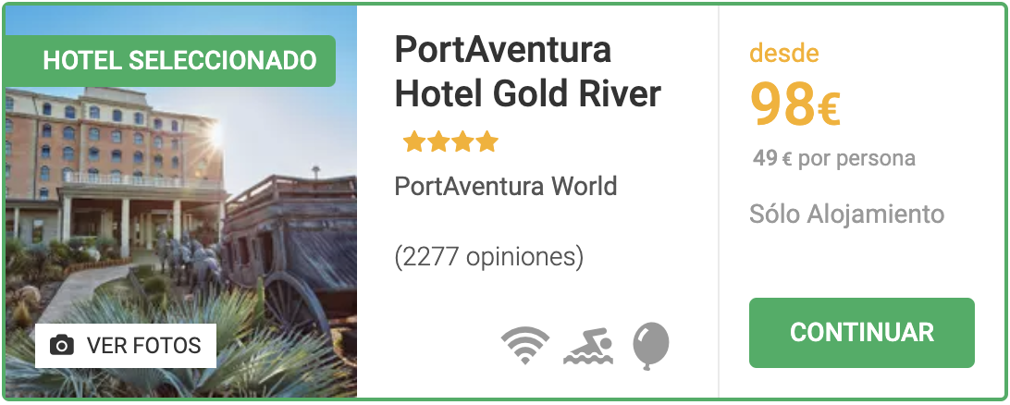1010x405 pixels.
Task: Click the 98€ price amount
Action: 795,105
